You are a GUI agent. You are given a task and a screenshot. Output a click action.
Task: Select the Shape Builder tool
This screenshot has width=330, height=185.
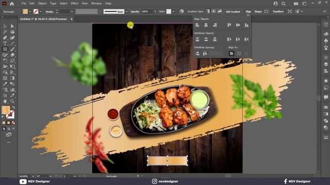[x=5, y=72]
